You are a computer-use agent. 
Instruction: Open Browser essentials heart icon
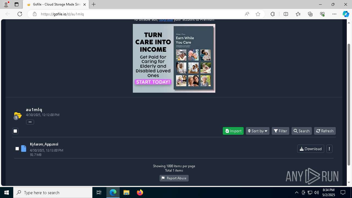tap(322, 14)
